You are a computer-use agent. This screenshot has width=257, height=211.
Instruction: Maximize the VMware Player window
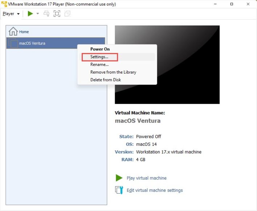(232, 4)
